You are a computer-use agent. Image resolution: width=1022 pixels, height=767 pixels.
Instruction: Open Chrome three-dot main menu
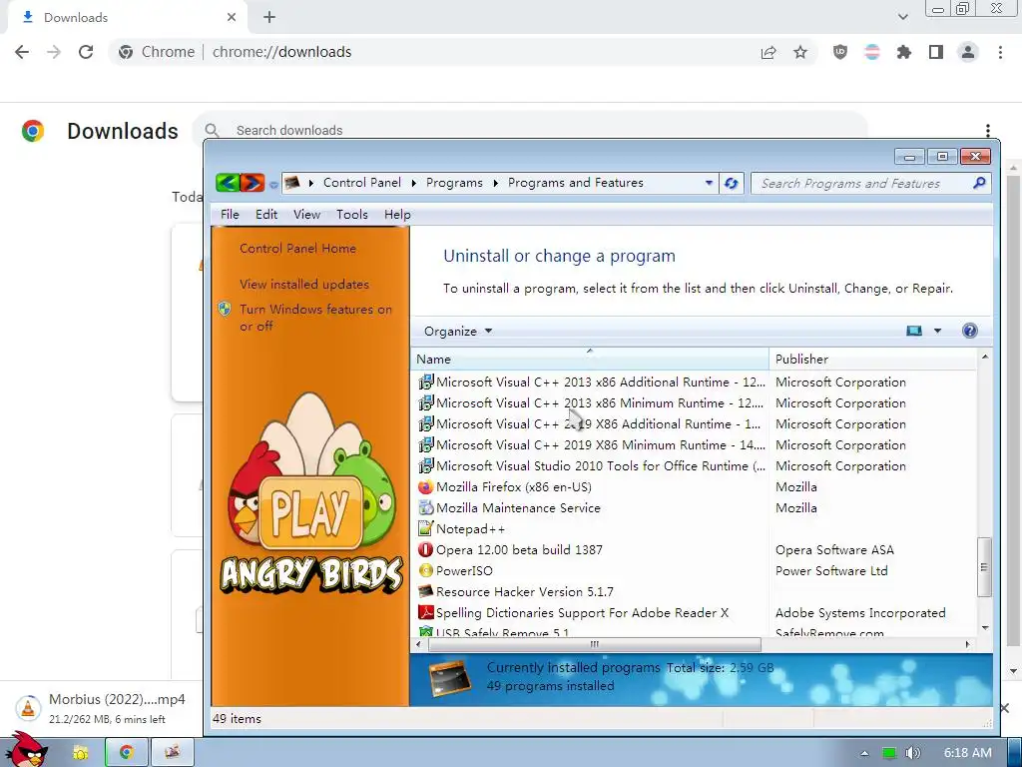point(1000,52)
